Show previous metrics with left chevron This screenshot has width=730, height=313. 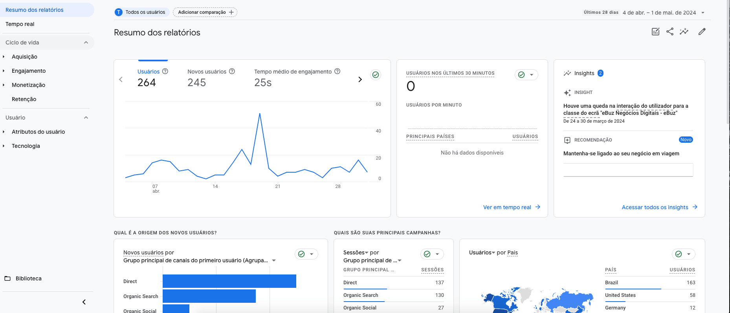121,79
